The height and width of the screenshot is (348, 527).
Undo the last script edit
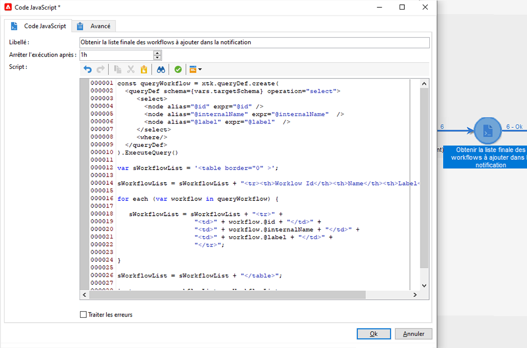tap(87, 69)
